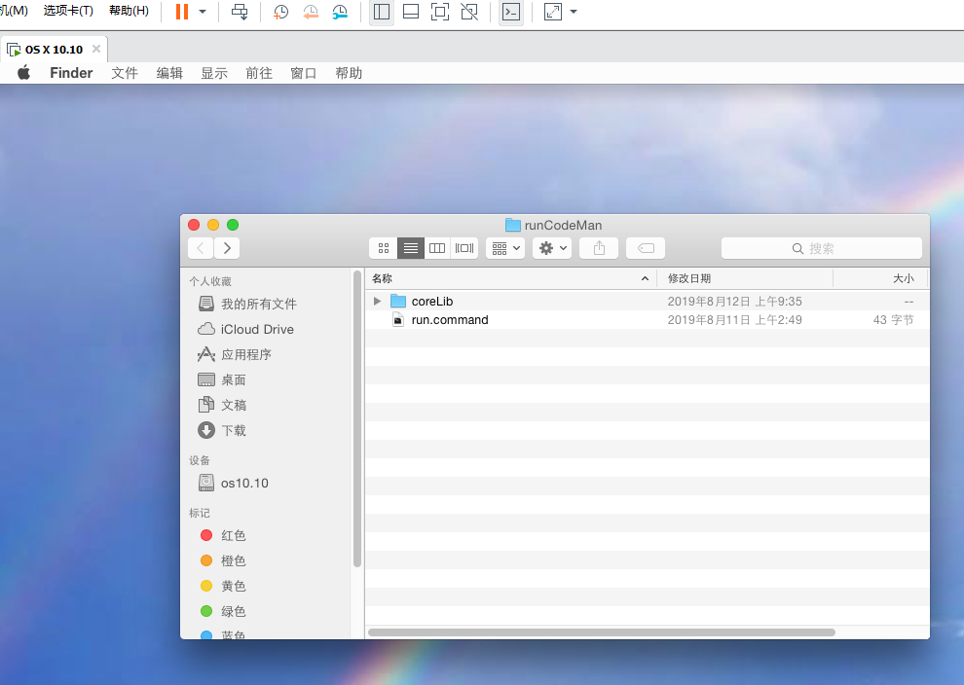Close the OS X 10.10 tab
This screenshot has height=685, width=964.
pos(96,49)
